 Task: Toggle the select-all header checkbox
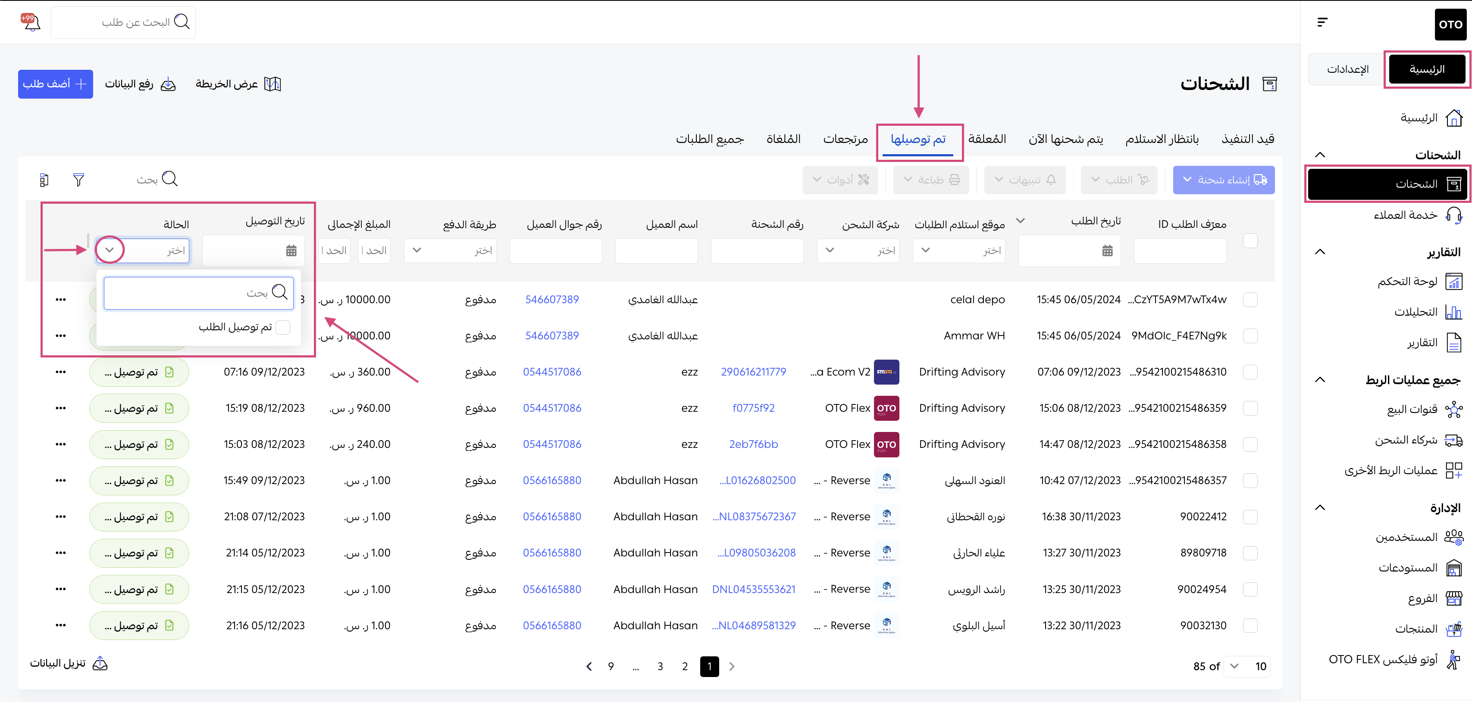[x=1250, y=241]
